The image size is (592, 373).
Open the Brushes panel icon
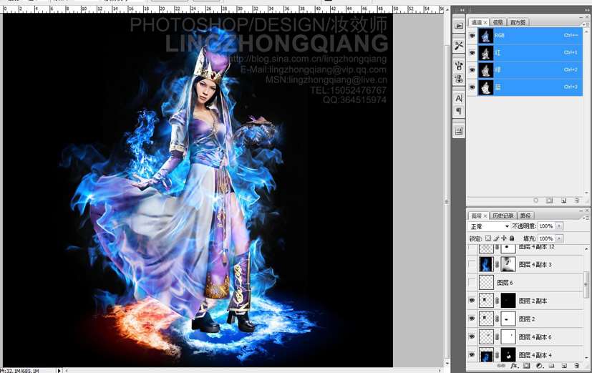coord(459,65)
